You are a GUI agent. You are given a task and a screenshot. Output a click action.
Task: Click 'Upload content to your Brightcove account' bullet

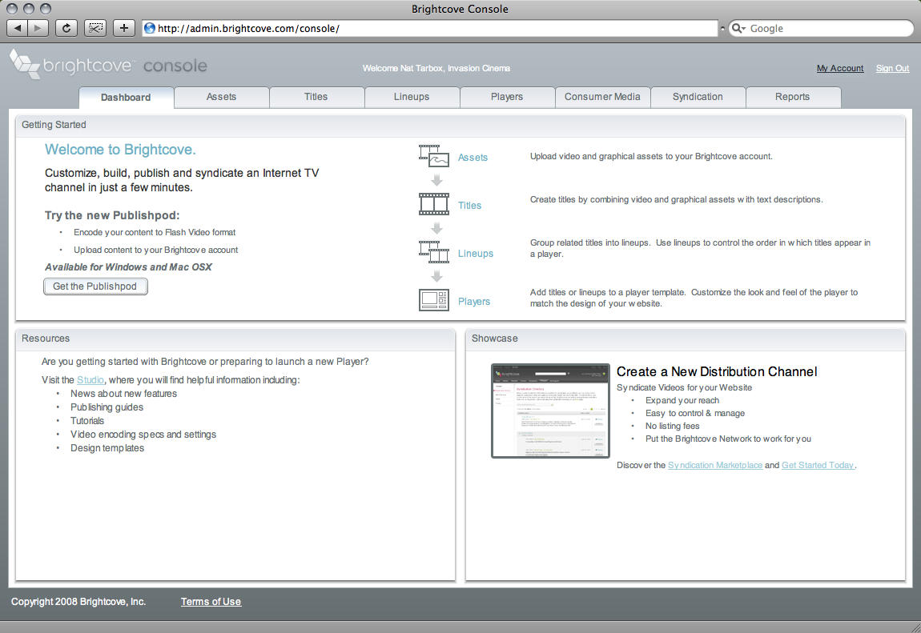155,250
